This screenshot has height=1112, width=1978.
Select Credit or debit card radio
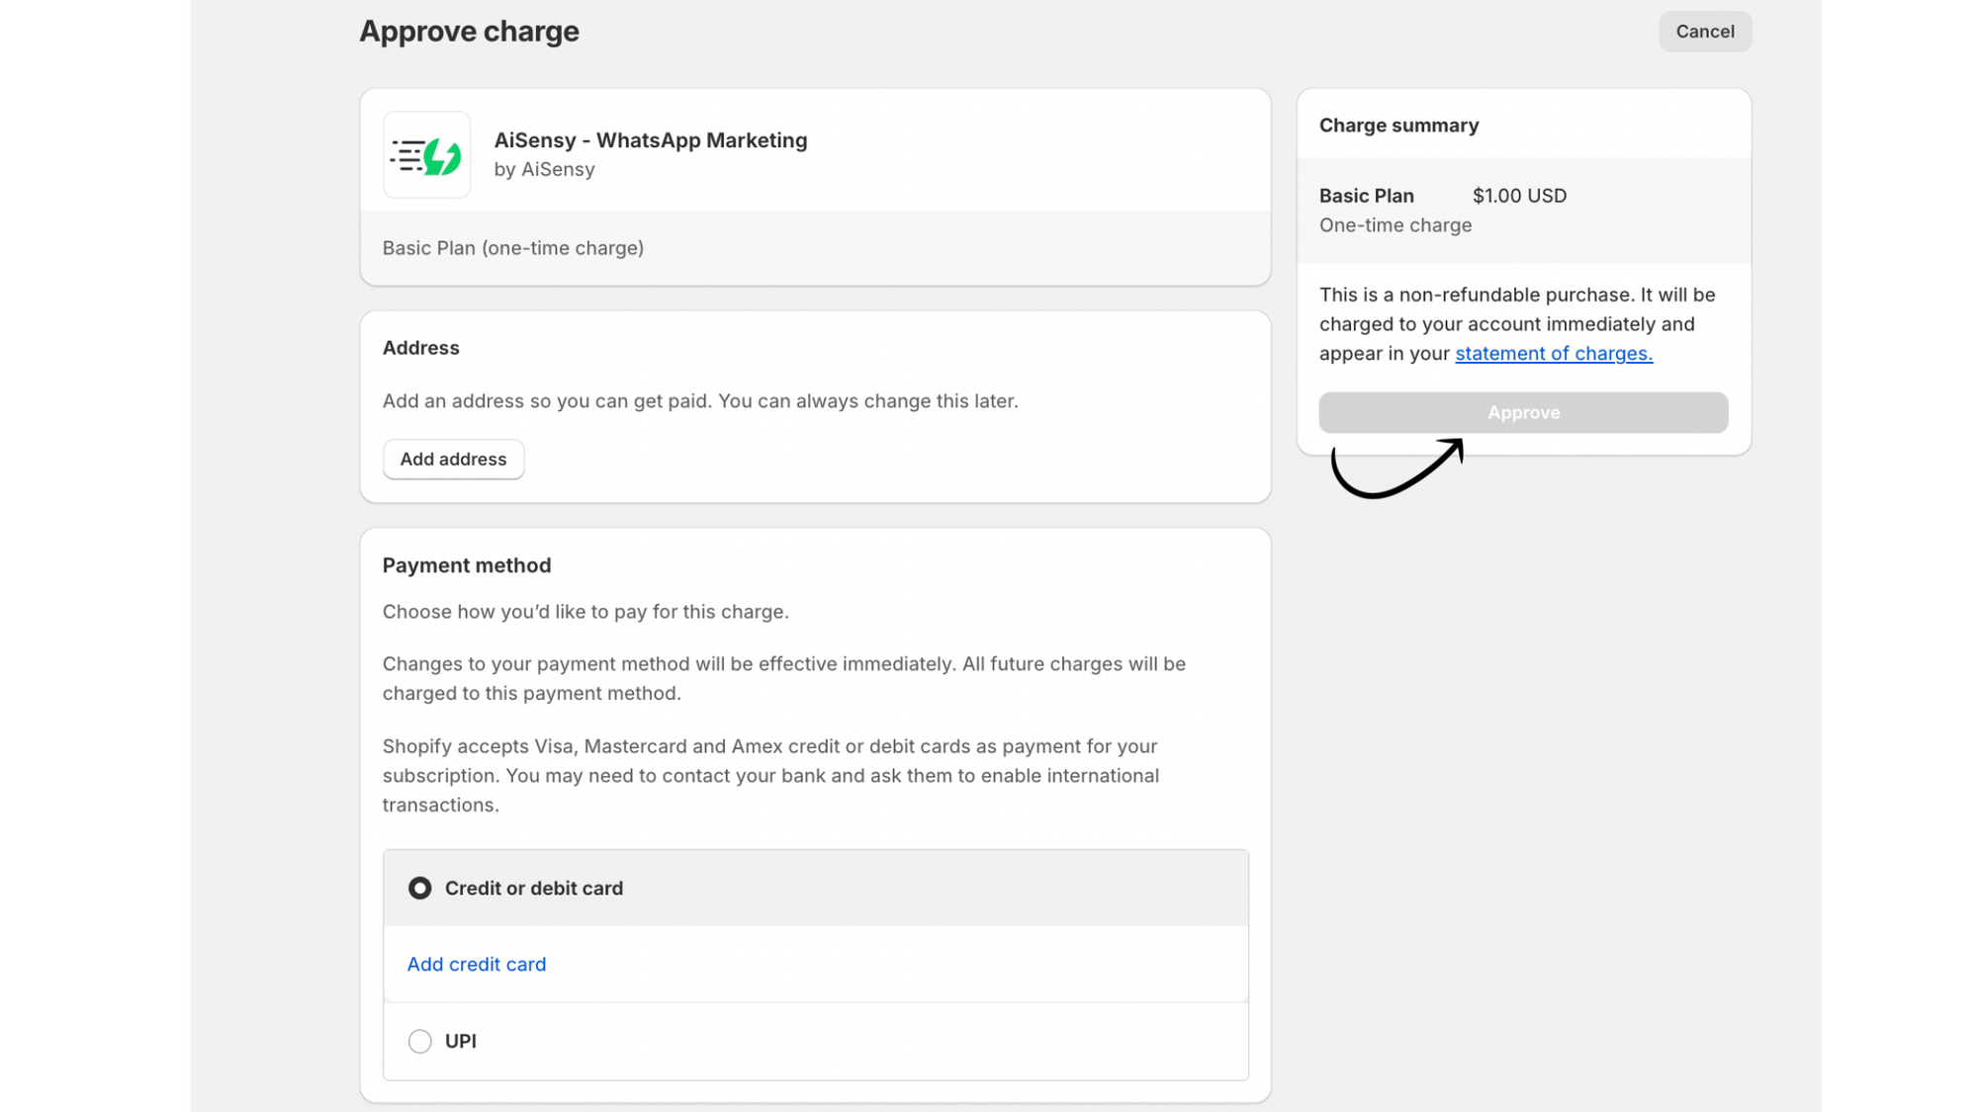point(419,888)
